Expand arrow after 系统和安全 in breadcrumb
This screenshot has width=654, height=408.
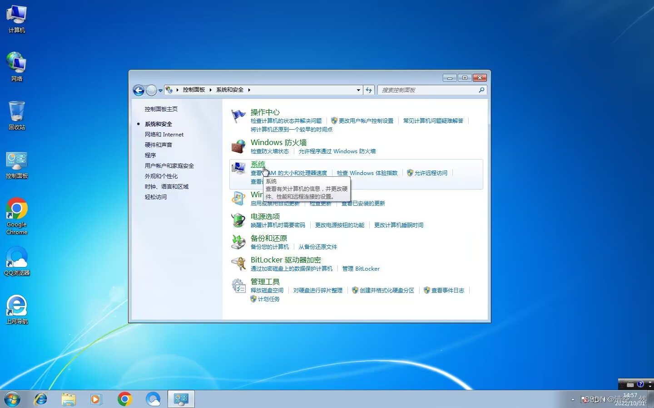[249, 90]
